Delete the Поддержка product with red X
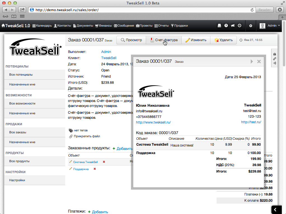The width and height of the screenshot is (286, 214). coord(95,169)
